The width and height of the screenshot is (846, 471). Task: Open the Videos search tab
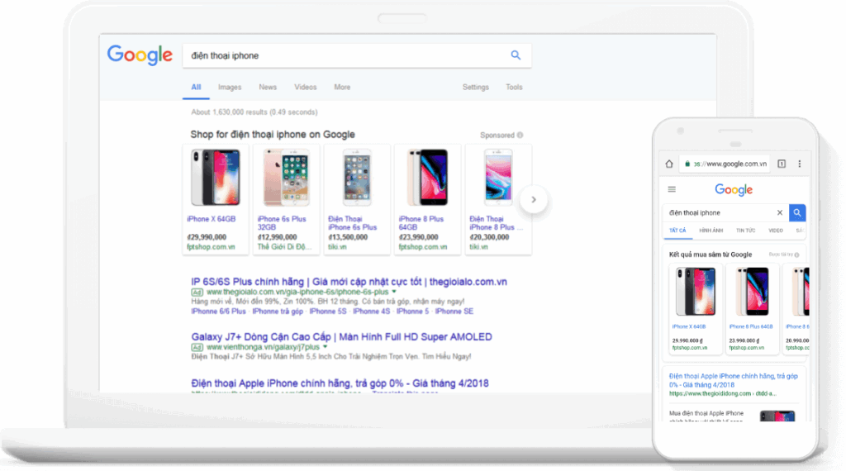click(305, 87)
